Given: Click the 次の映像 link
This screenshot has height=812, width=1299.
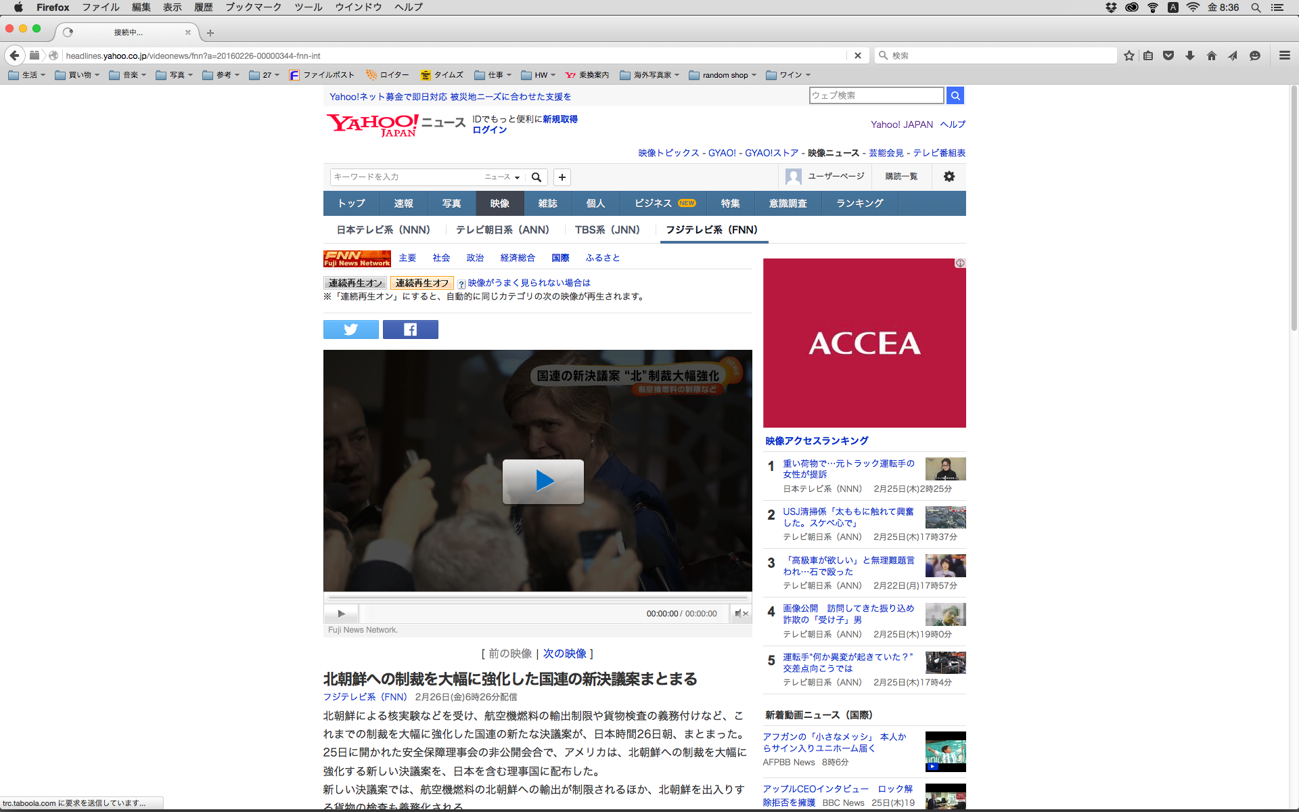Looking at the screenshot, I should click(564, 654).
